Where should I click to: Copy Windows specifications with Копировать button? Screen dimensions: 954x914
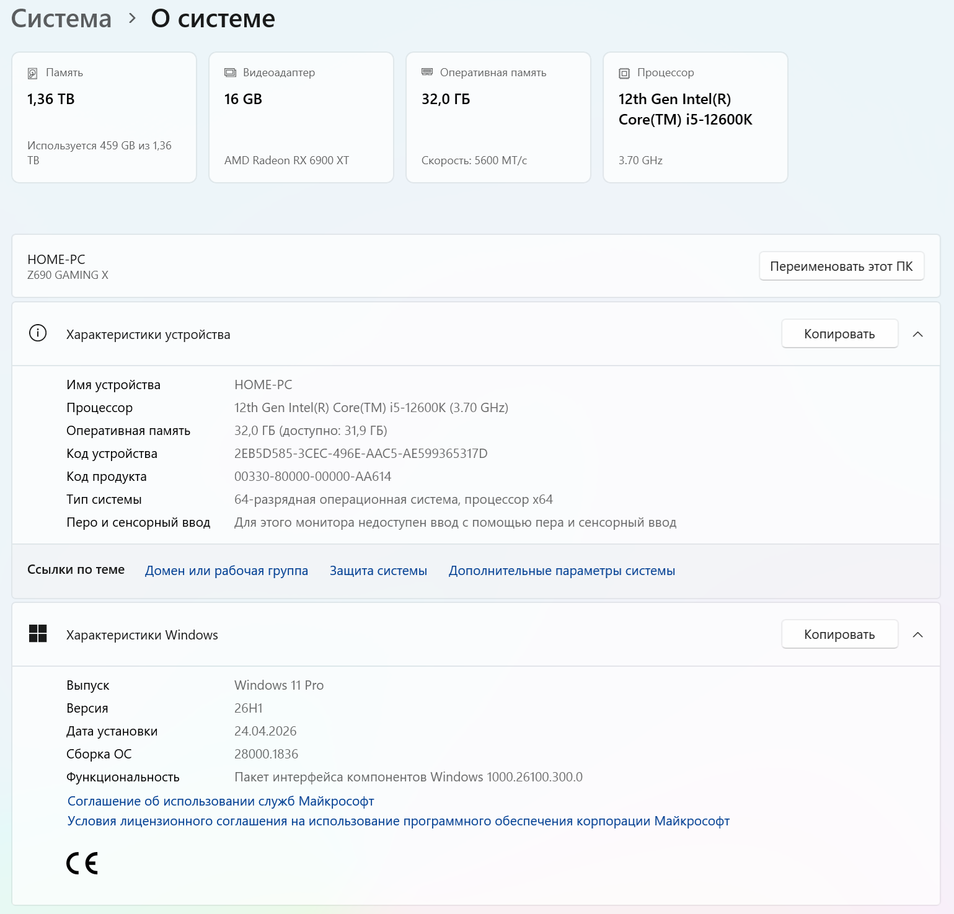click(x=839, y=635)
